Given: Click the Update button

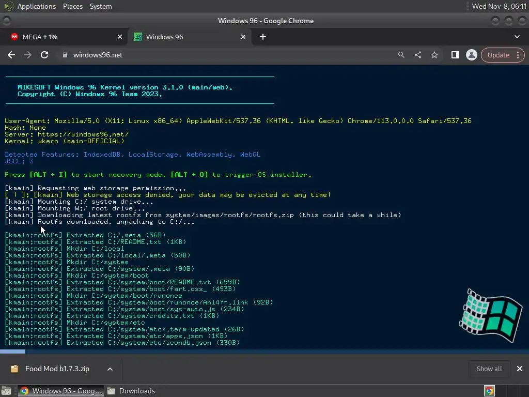Looking at the screenshot, I should (499, 55).
